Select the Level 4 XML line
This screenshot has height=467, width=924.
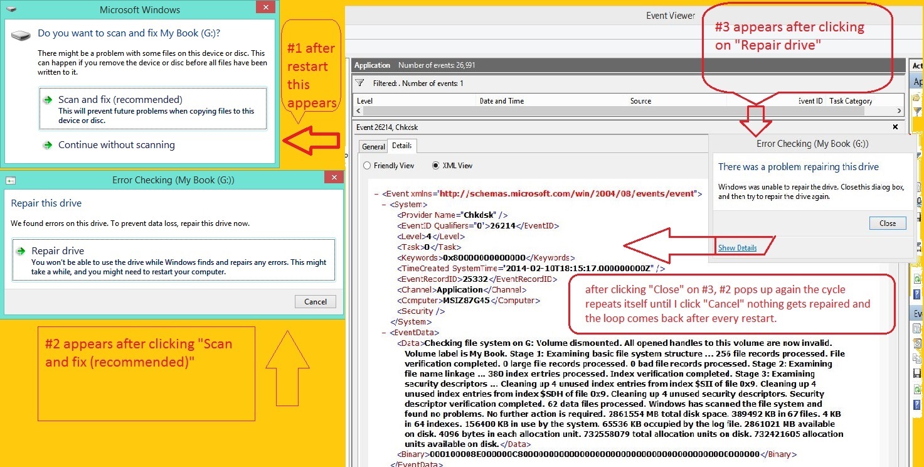click(x=430, y=237)
